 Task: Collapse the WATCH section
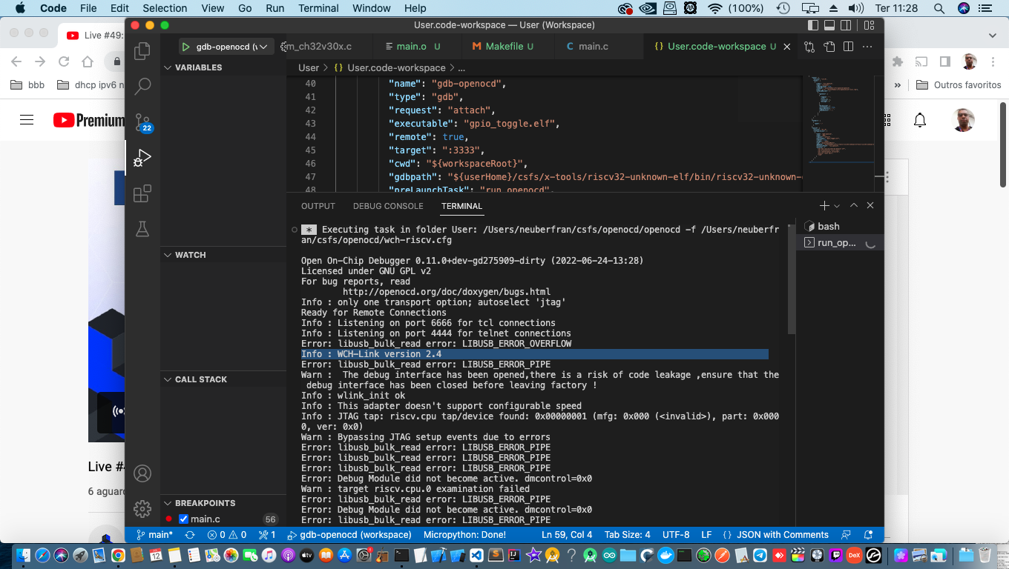(x=190, y=255)
